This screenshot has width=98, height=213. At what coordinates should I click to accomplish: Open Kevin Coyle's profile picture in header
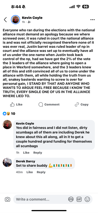16,20
